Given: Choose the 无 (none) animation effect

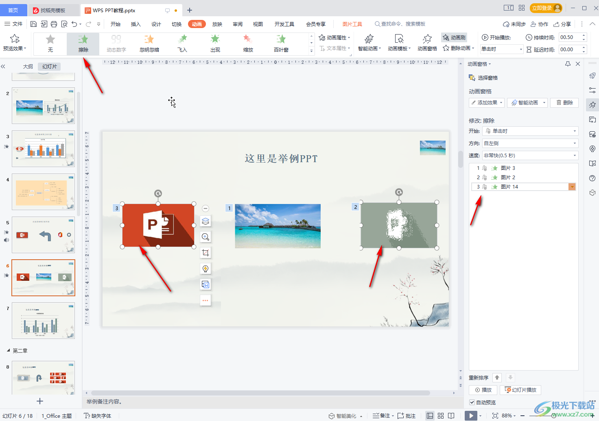Looking at the screenshot, I should coord(50,44).
